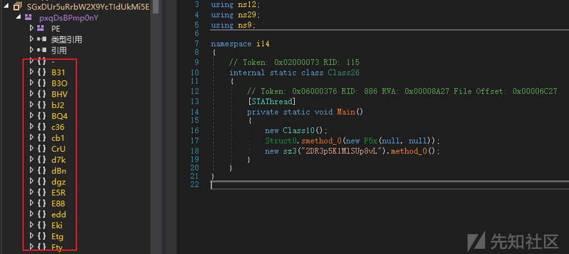Select the B3O namespace row
Viewport: 569px width, 254px height.
pos(59,83)
